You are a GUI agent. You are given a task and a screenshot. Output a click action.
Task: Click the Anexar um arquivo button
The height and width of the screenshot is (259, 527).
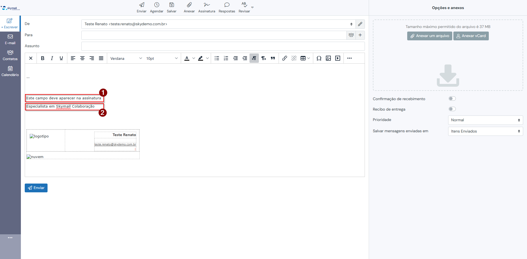[429, 36]
